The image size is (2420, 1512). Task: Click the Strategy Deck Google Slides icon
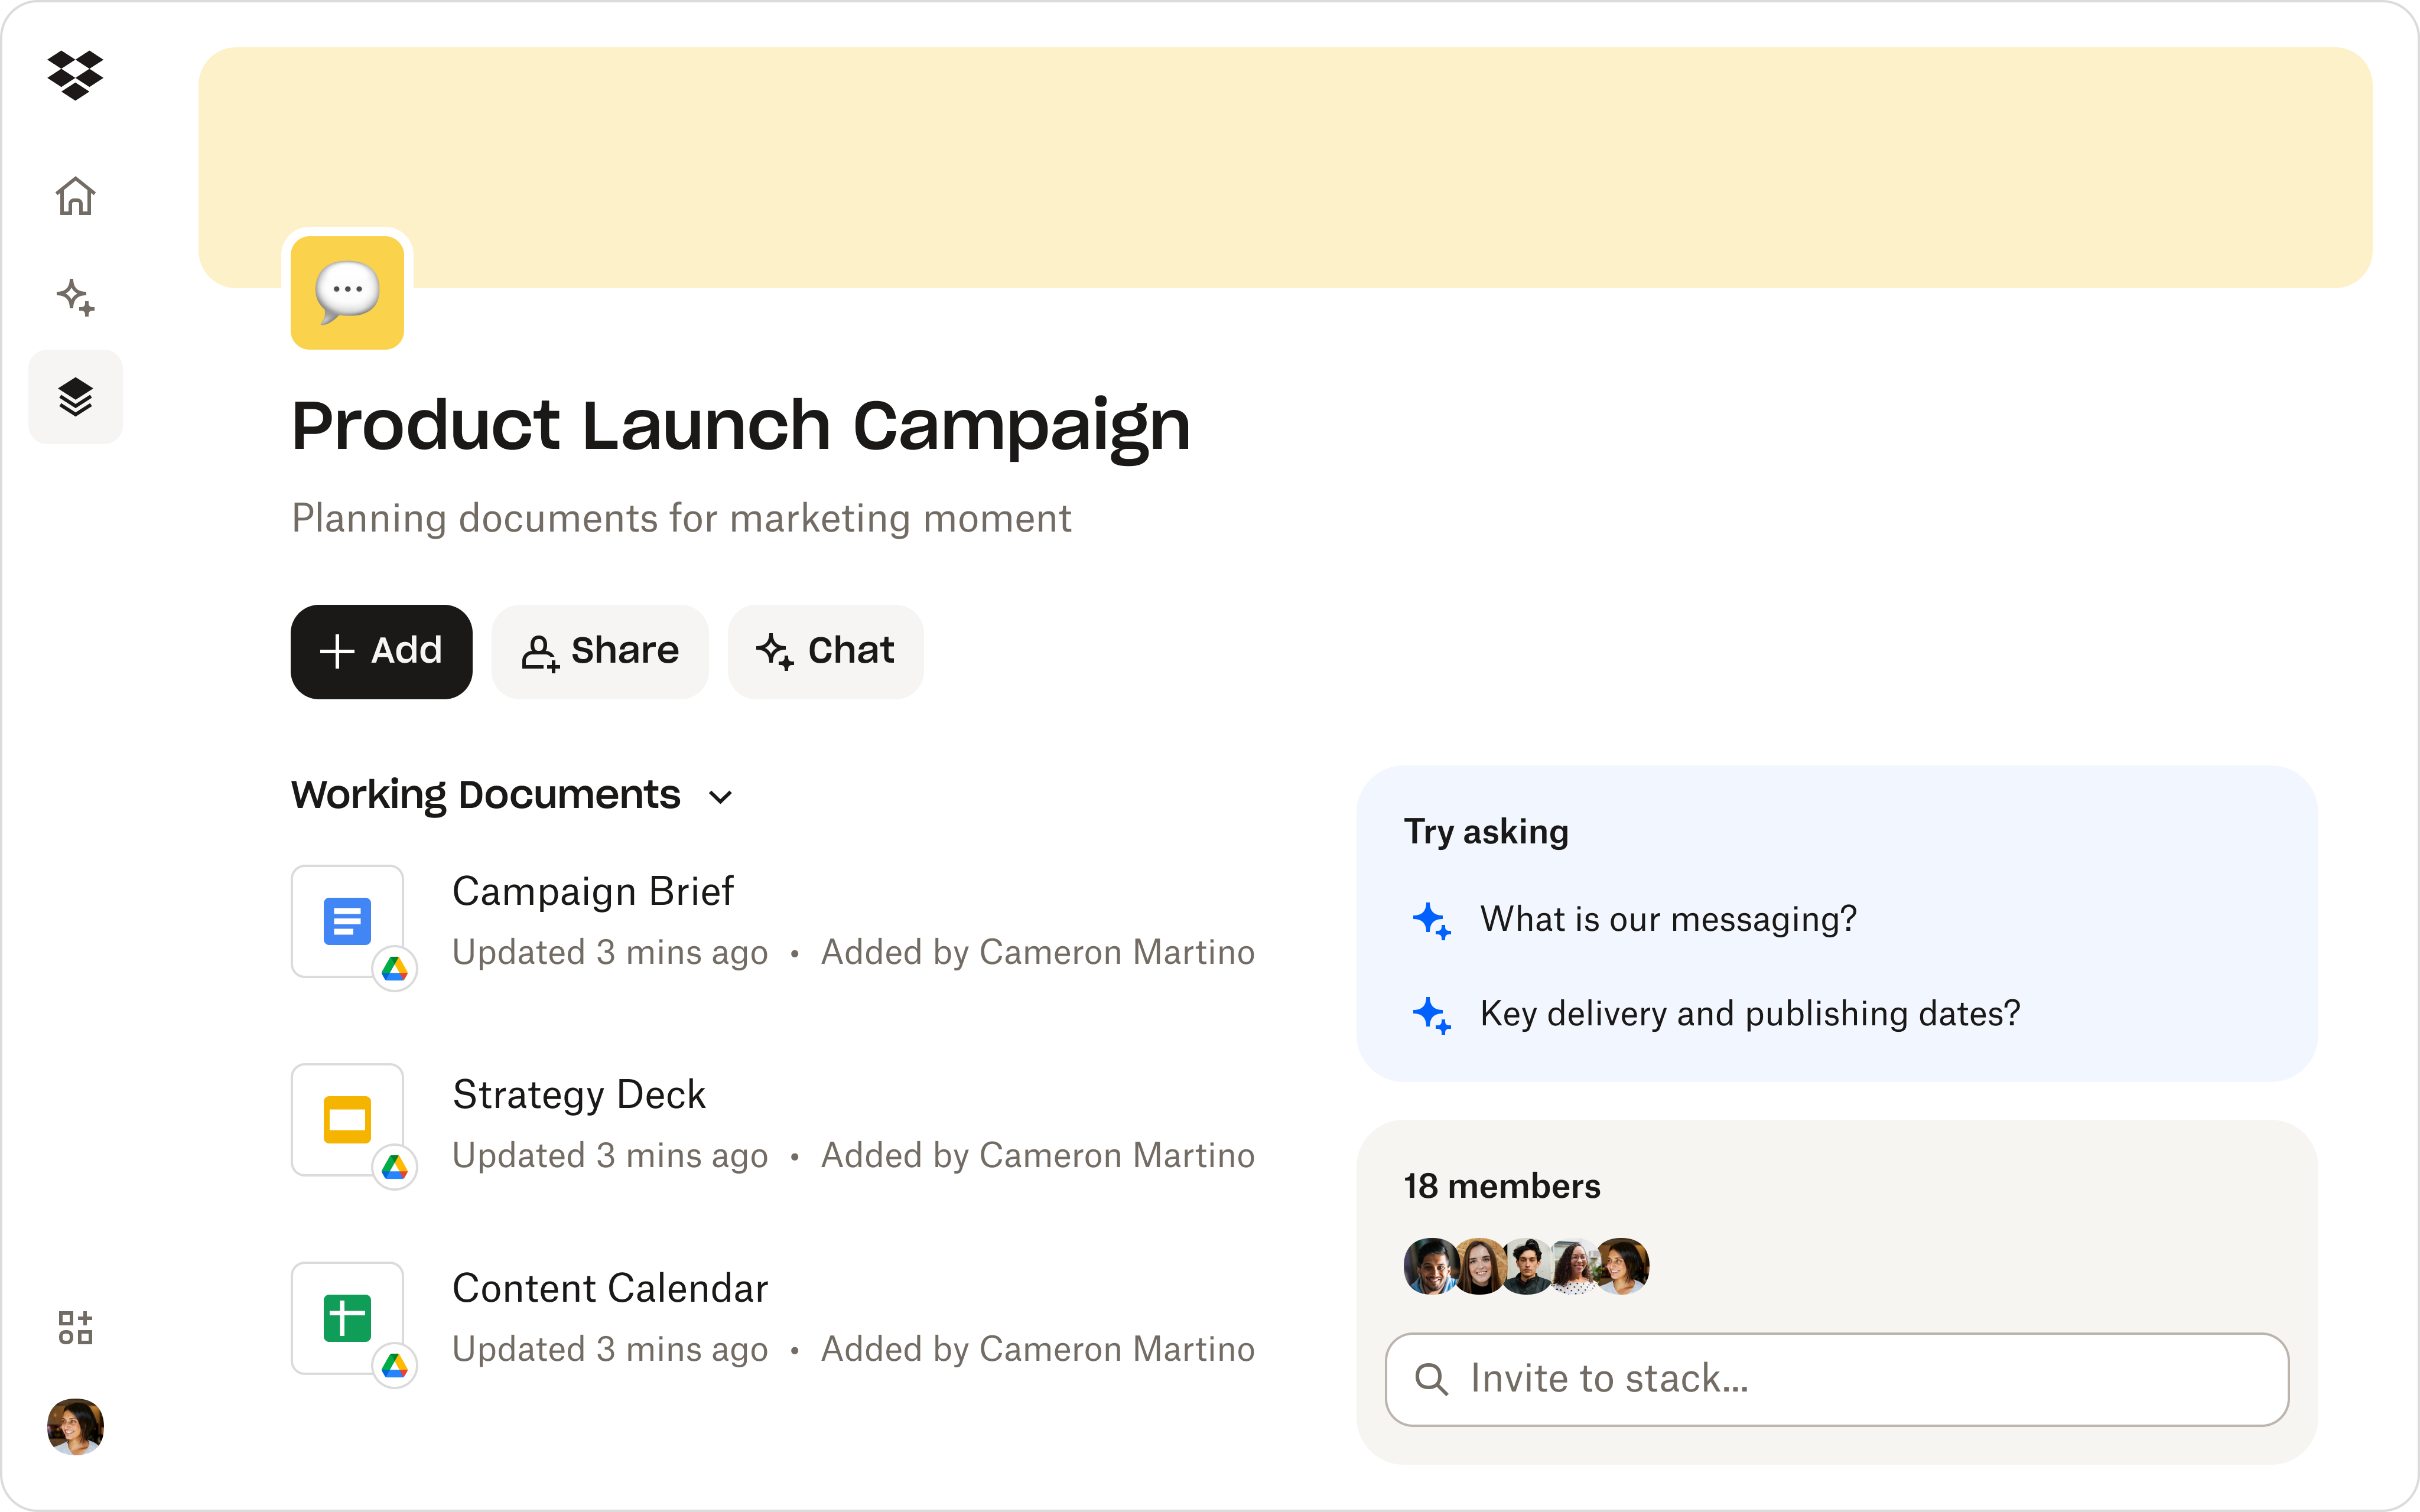tap(347, 1119)
